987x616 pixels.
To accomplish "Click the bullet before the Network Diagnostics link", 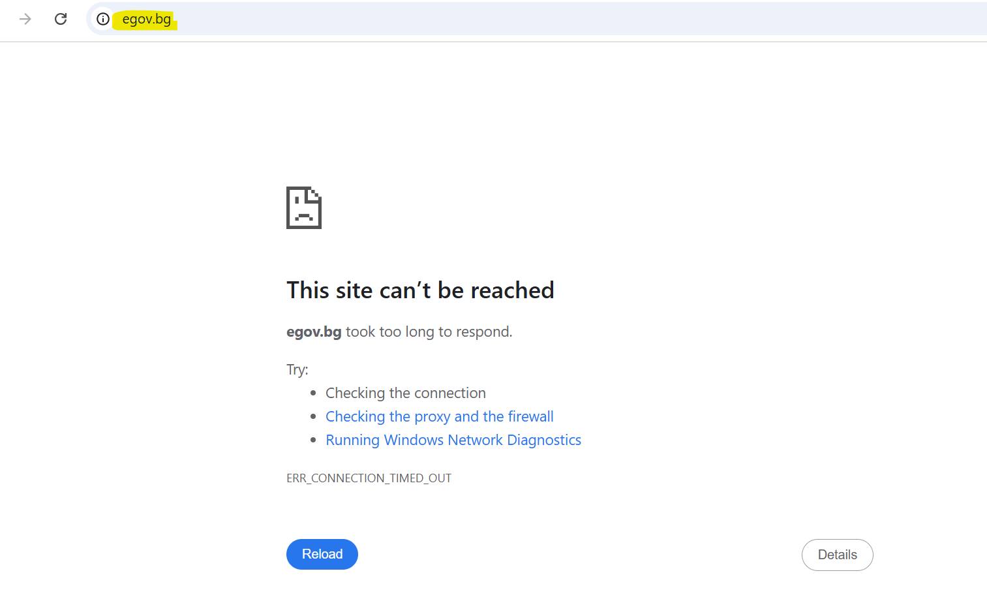I will pos(313,440).
